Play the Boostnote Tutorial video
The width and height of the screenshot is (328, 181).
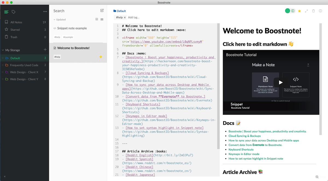coord(281,82)
